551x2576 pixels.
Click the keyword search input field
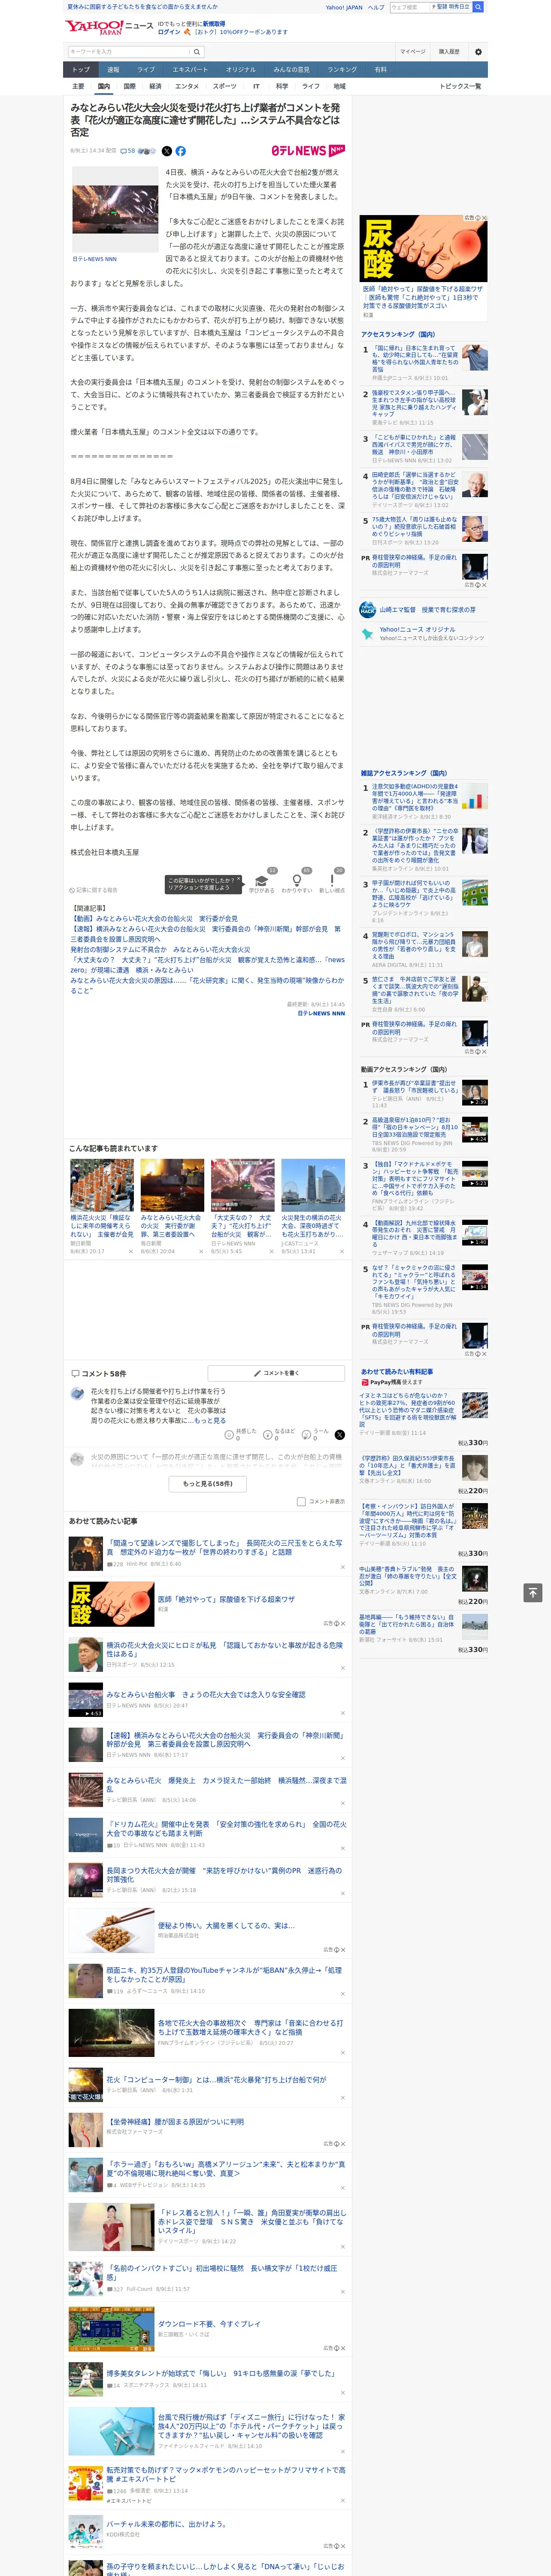pos(129,52)
